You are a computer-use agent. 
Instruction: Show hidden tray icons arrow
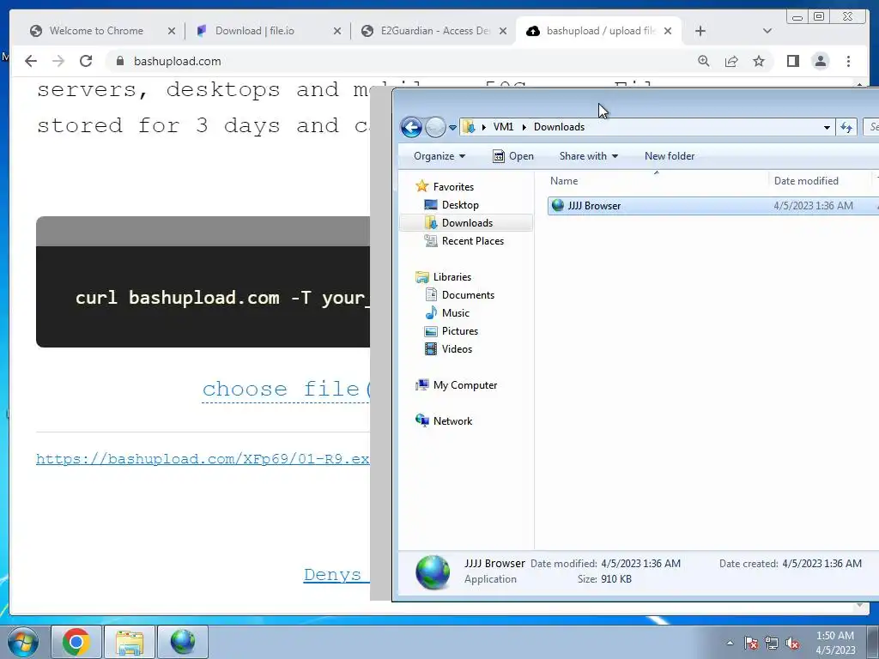coord(730,643)
